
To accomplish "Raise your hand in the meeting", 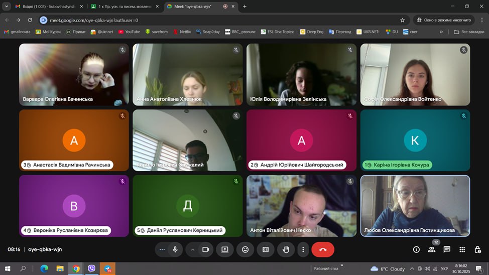I will (286, 249).
